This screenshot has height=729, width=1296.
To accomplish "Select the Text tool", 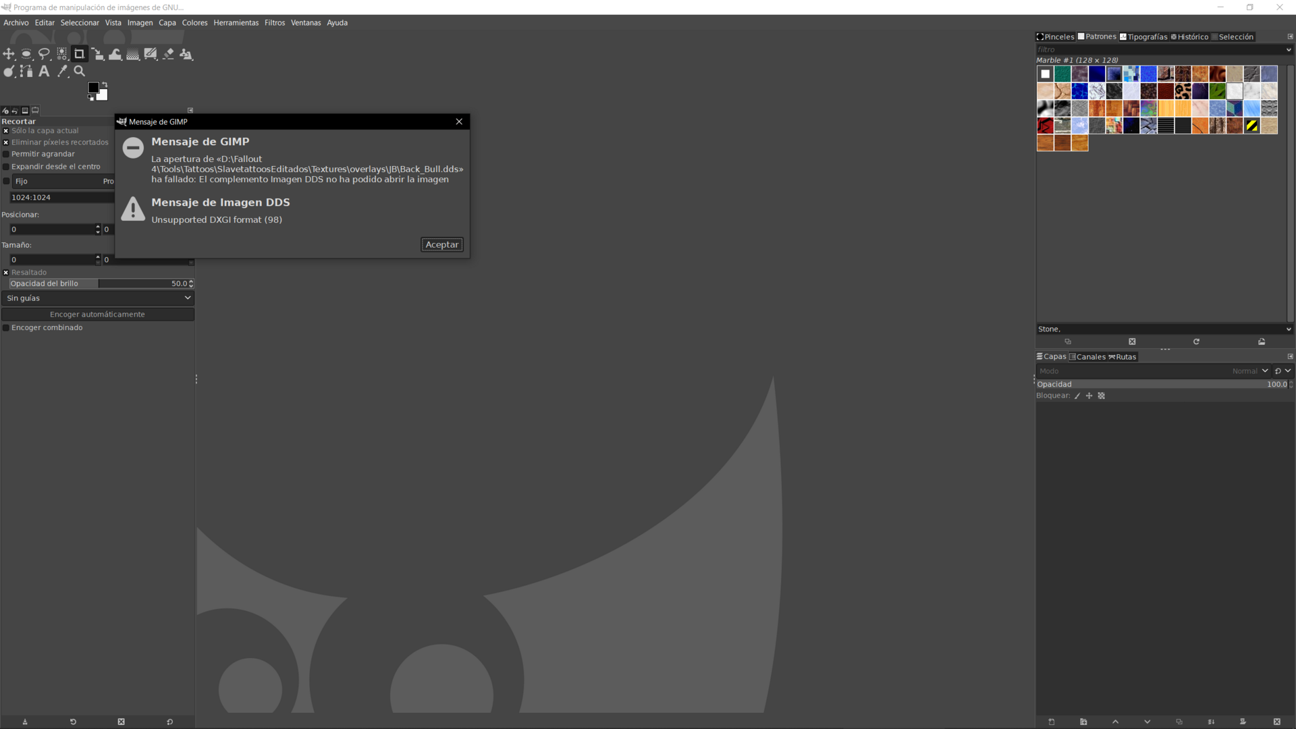I will coord(44,71).
